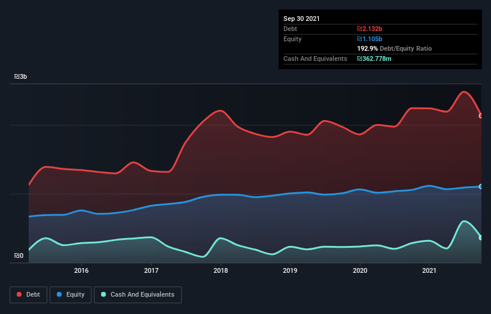
Task: Click the ₪362.778m cash value
Action: tap(374, 59)
